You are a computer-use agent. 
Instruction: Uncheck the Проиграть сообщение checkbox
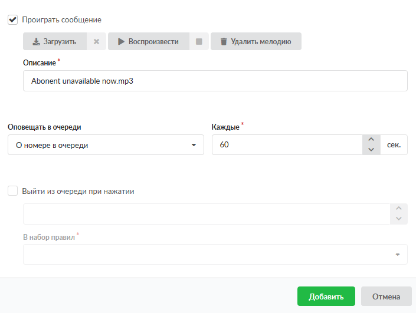click(12, 19)
